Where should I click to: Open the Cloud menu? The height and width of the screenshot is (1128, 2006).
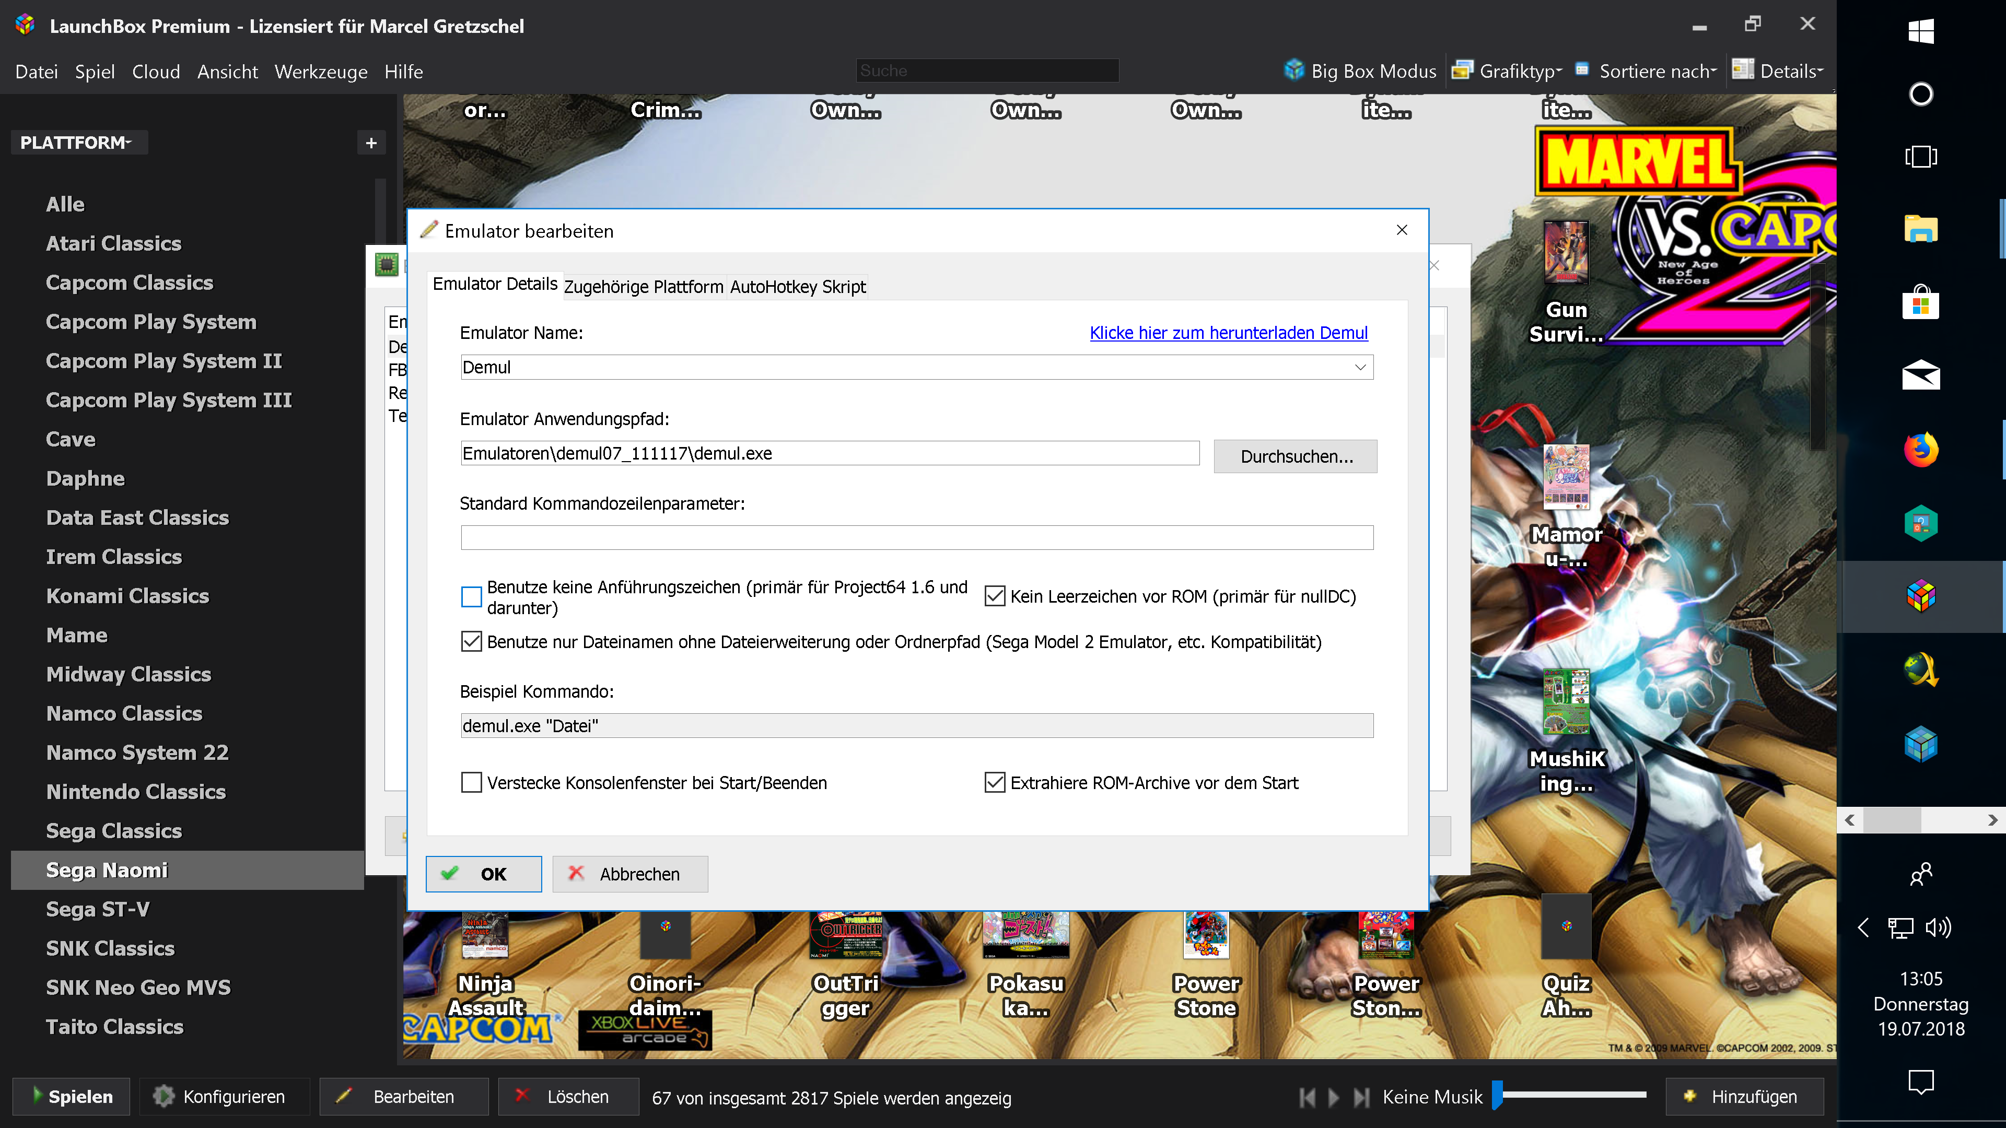pos(156,72)
